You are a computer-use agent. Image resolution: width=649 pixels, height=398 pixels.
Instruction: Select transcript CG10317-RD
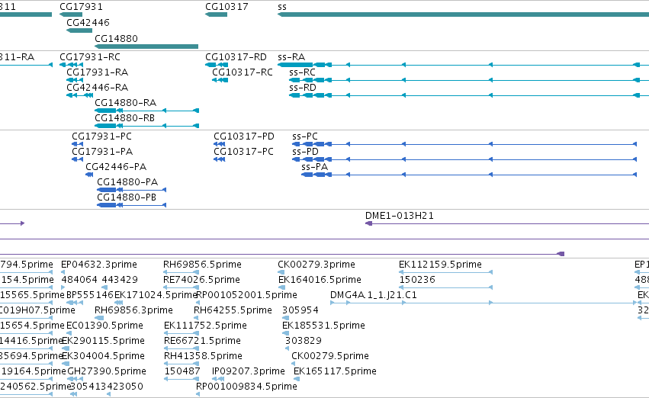pos(236,56)
